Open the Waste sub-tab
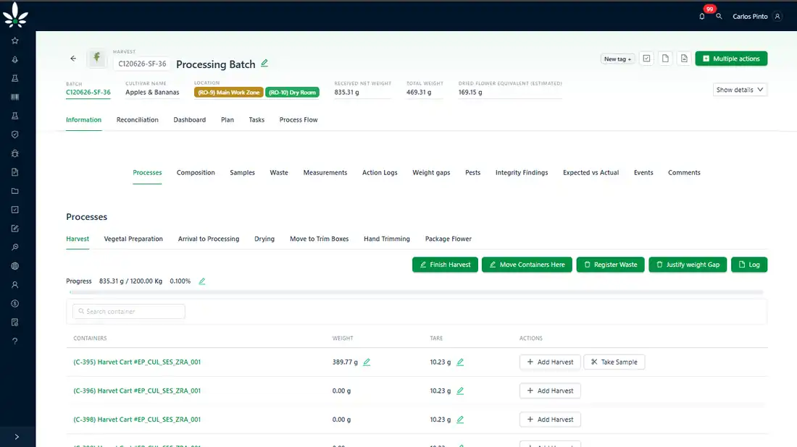 [279, 173]
